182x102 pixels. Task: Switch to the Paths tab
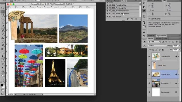[166, 39]
